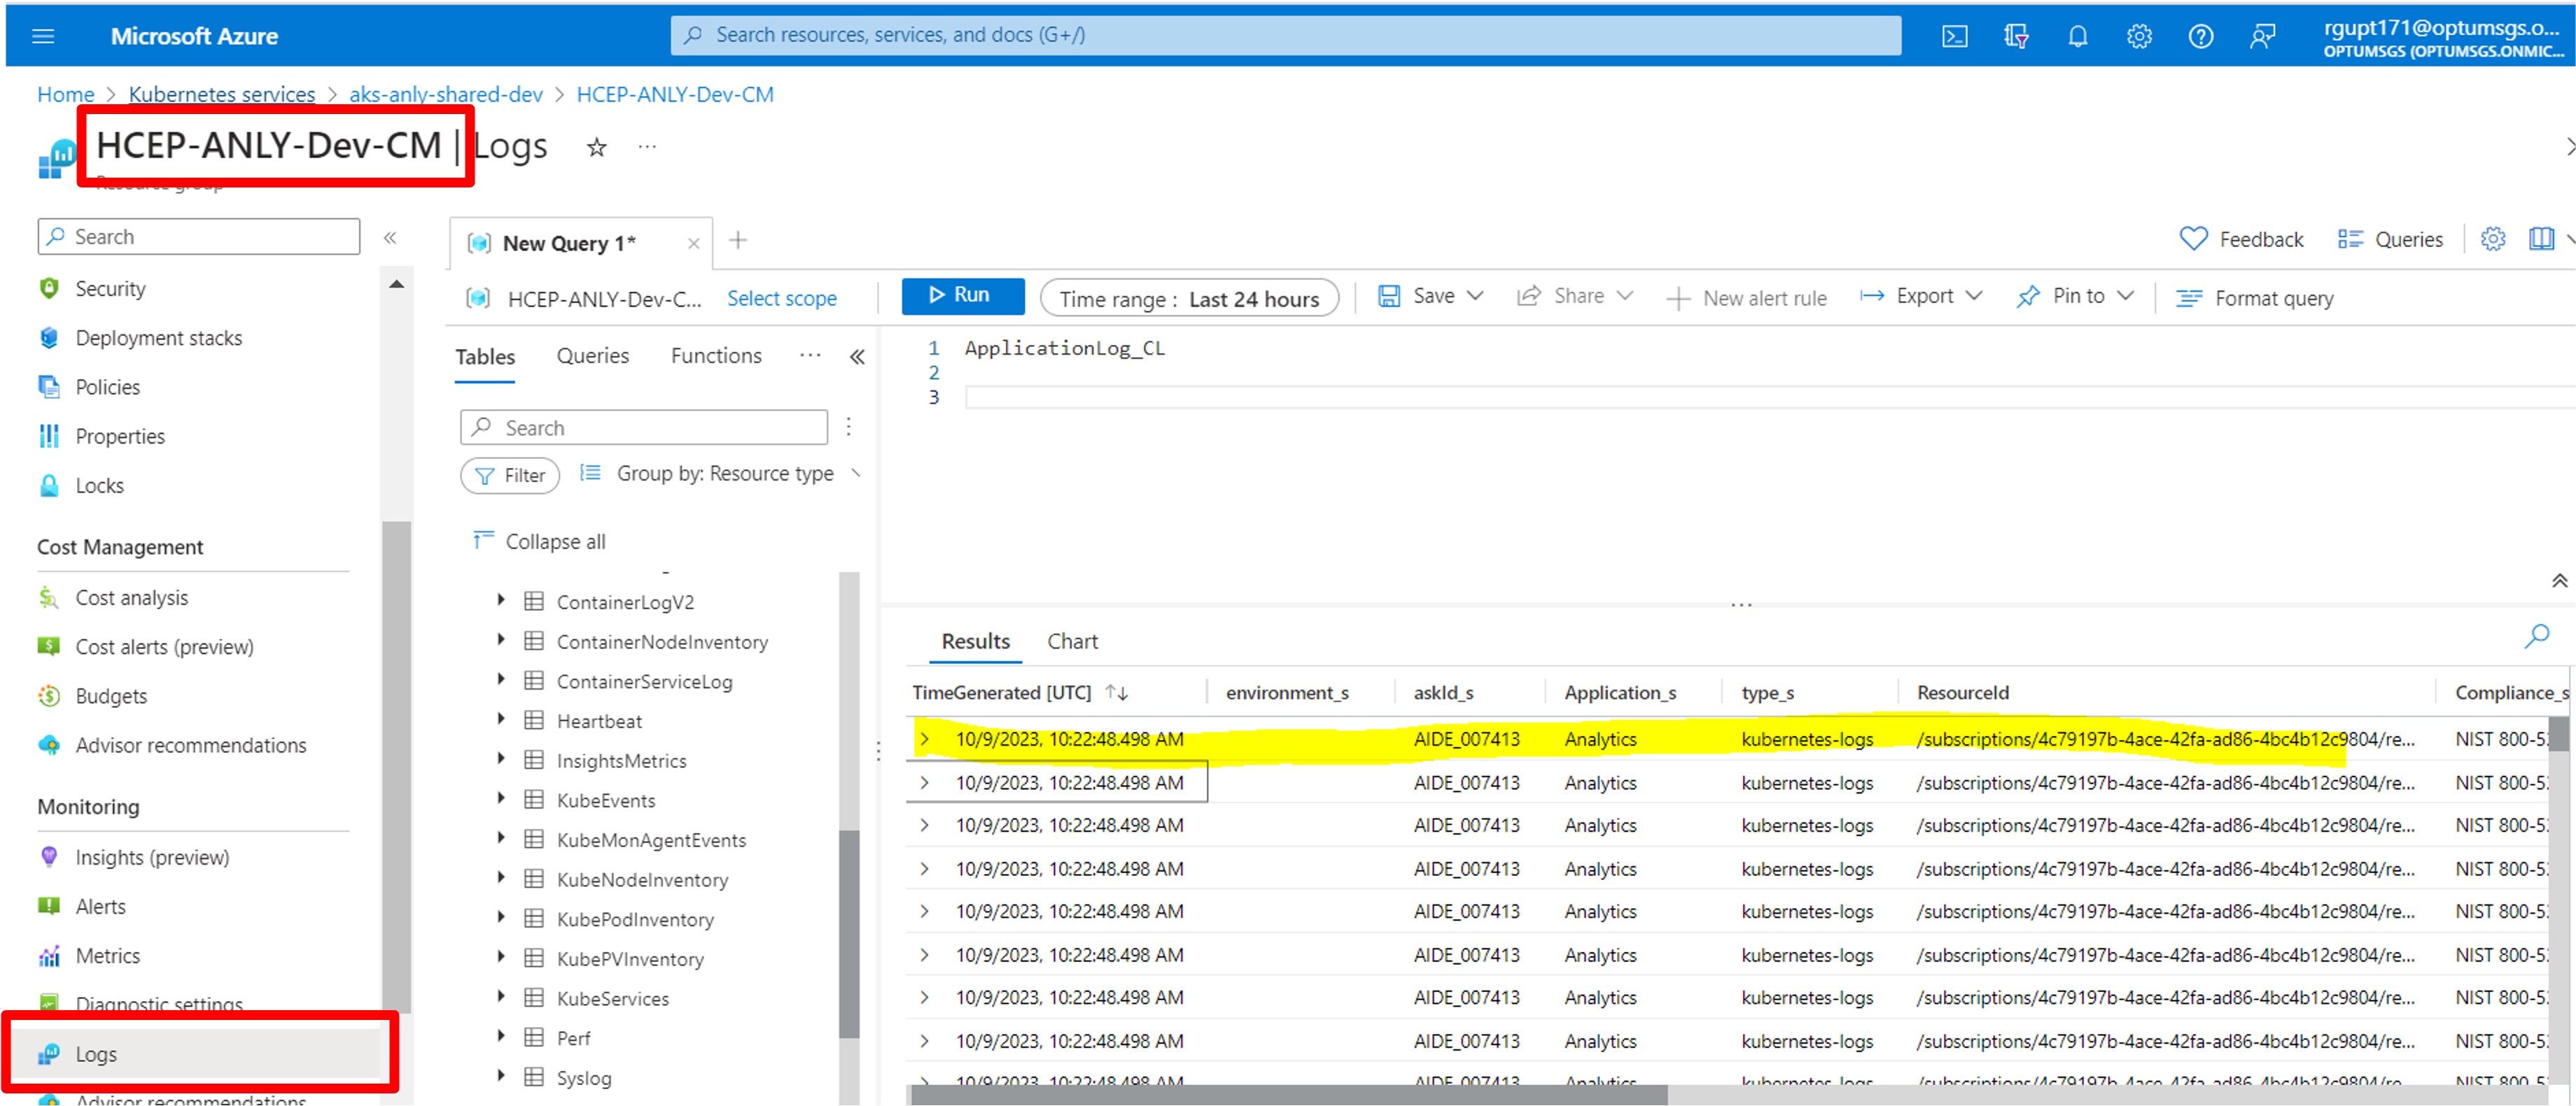Click the notifications bell icon
The height and width of the screenshot is (1106, 2576).
(2077, 37)
